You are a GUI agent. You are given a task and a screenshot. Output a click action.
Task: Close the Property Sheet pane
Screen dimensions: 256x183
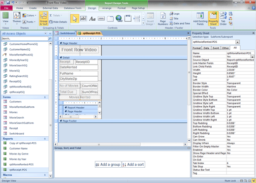click(x=254, y=33)
